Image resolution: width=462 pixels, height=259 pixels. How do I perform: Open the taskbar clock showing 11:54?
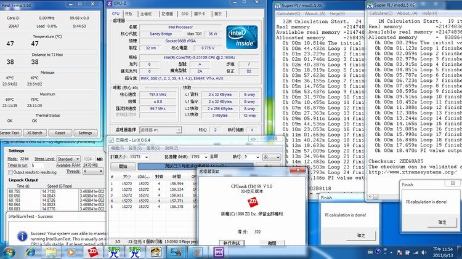tap(442, 252)
